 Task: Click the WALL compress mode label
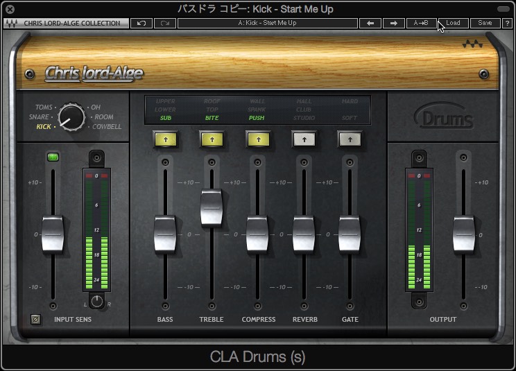[x=257, y=101]
